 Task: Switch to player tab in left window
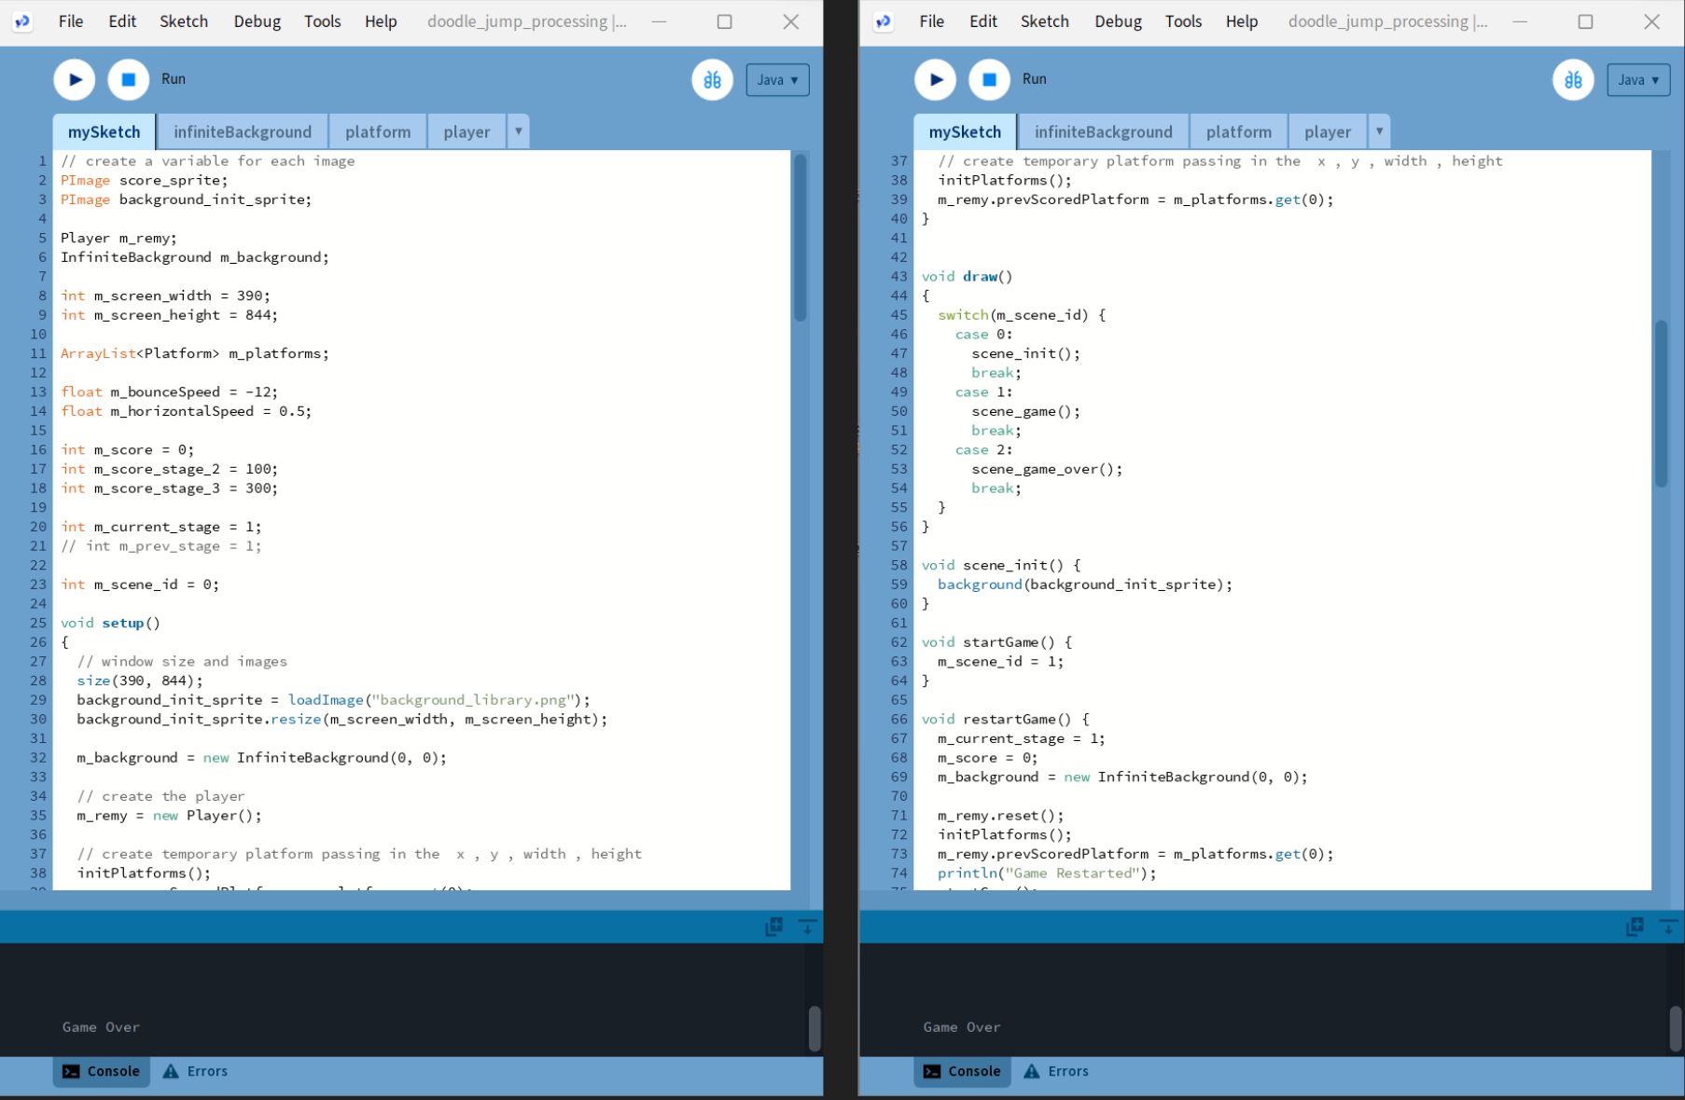click(x=467, y=132)
